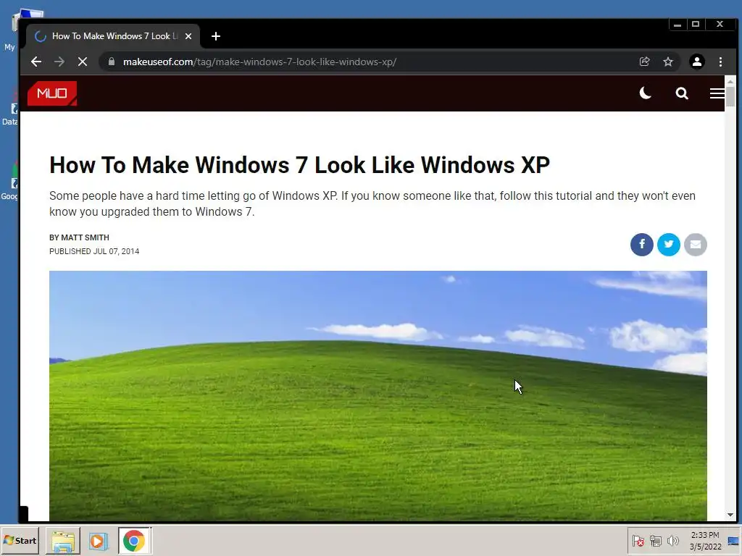Open the Chrome profile avatar
This screenshot has height=556, width=742.
[696, 62]
